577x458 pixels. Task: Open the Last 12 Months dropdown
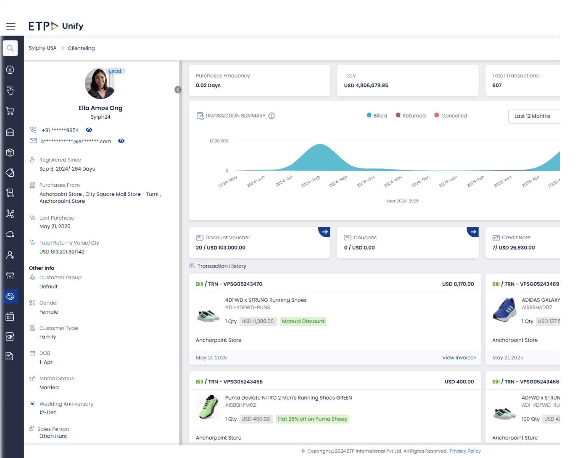[x=533, y=116]
